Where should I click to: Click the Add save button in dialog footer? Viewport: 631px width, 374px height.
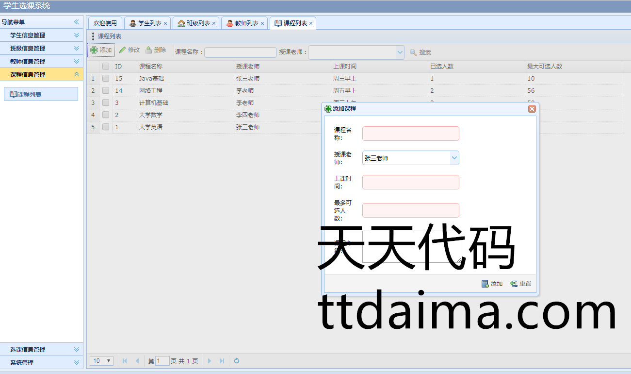[x=485, y=284]
